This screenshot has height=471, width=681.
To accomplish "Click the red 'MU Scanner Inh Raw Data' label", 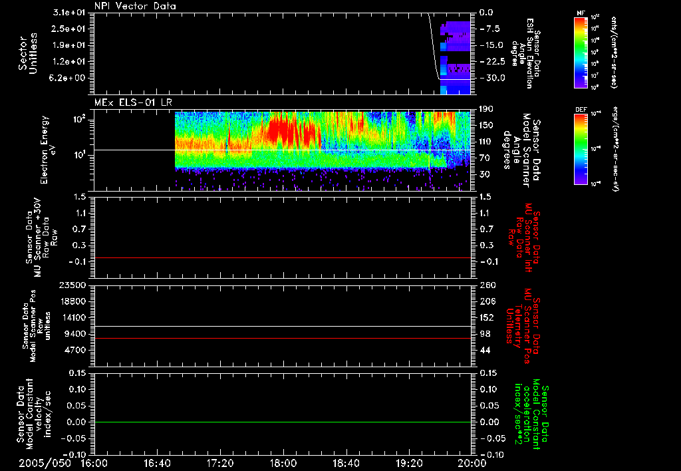I will 524,237.
